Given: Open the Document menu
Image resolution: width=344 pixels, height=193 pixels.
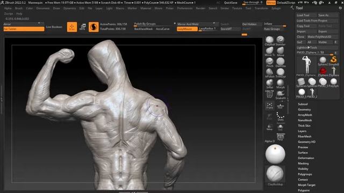Looking at the screenshot, I should pos(43,9).
